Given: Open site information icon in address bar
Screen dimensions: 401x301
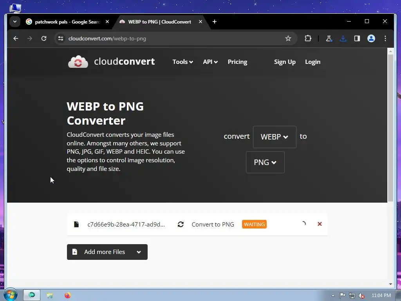Looking at the screenshot, I should point(61,38).
